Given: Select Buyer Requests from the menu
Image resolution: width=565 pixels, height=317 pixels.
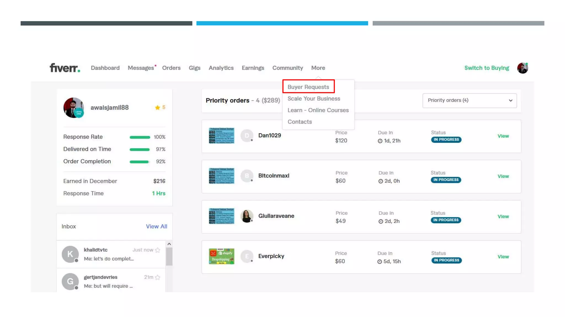Looking at the screenshot, I should tap(308, 87).
